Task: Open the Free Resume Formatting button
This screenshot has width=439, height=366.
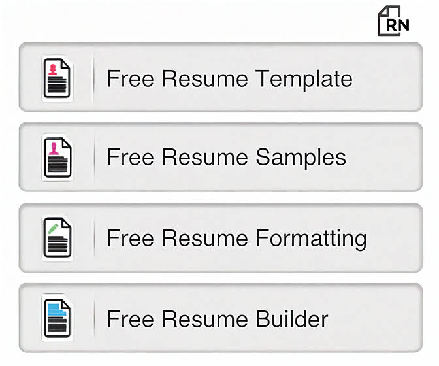Action: click(220, 238)
